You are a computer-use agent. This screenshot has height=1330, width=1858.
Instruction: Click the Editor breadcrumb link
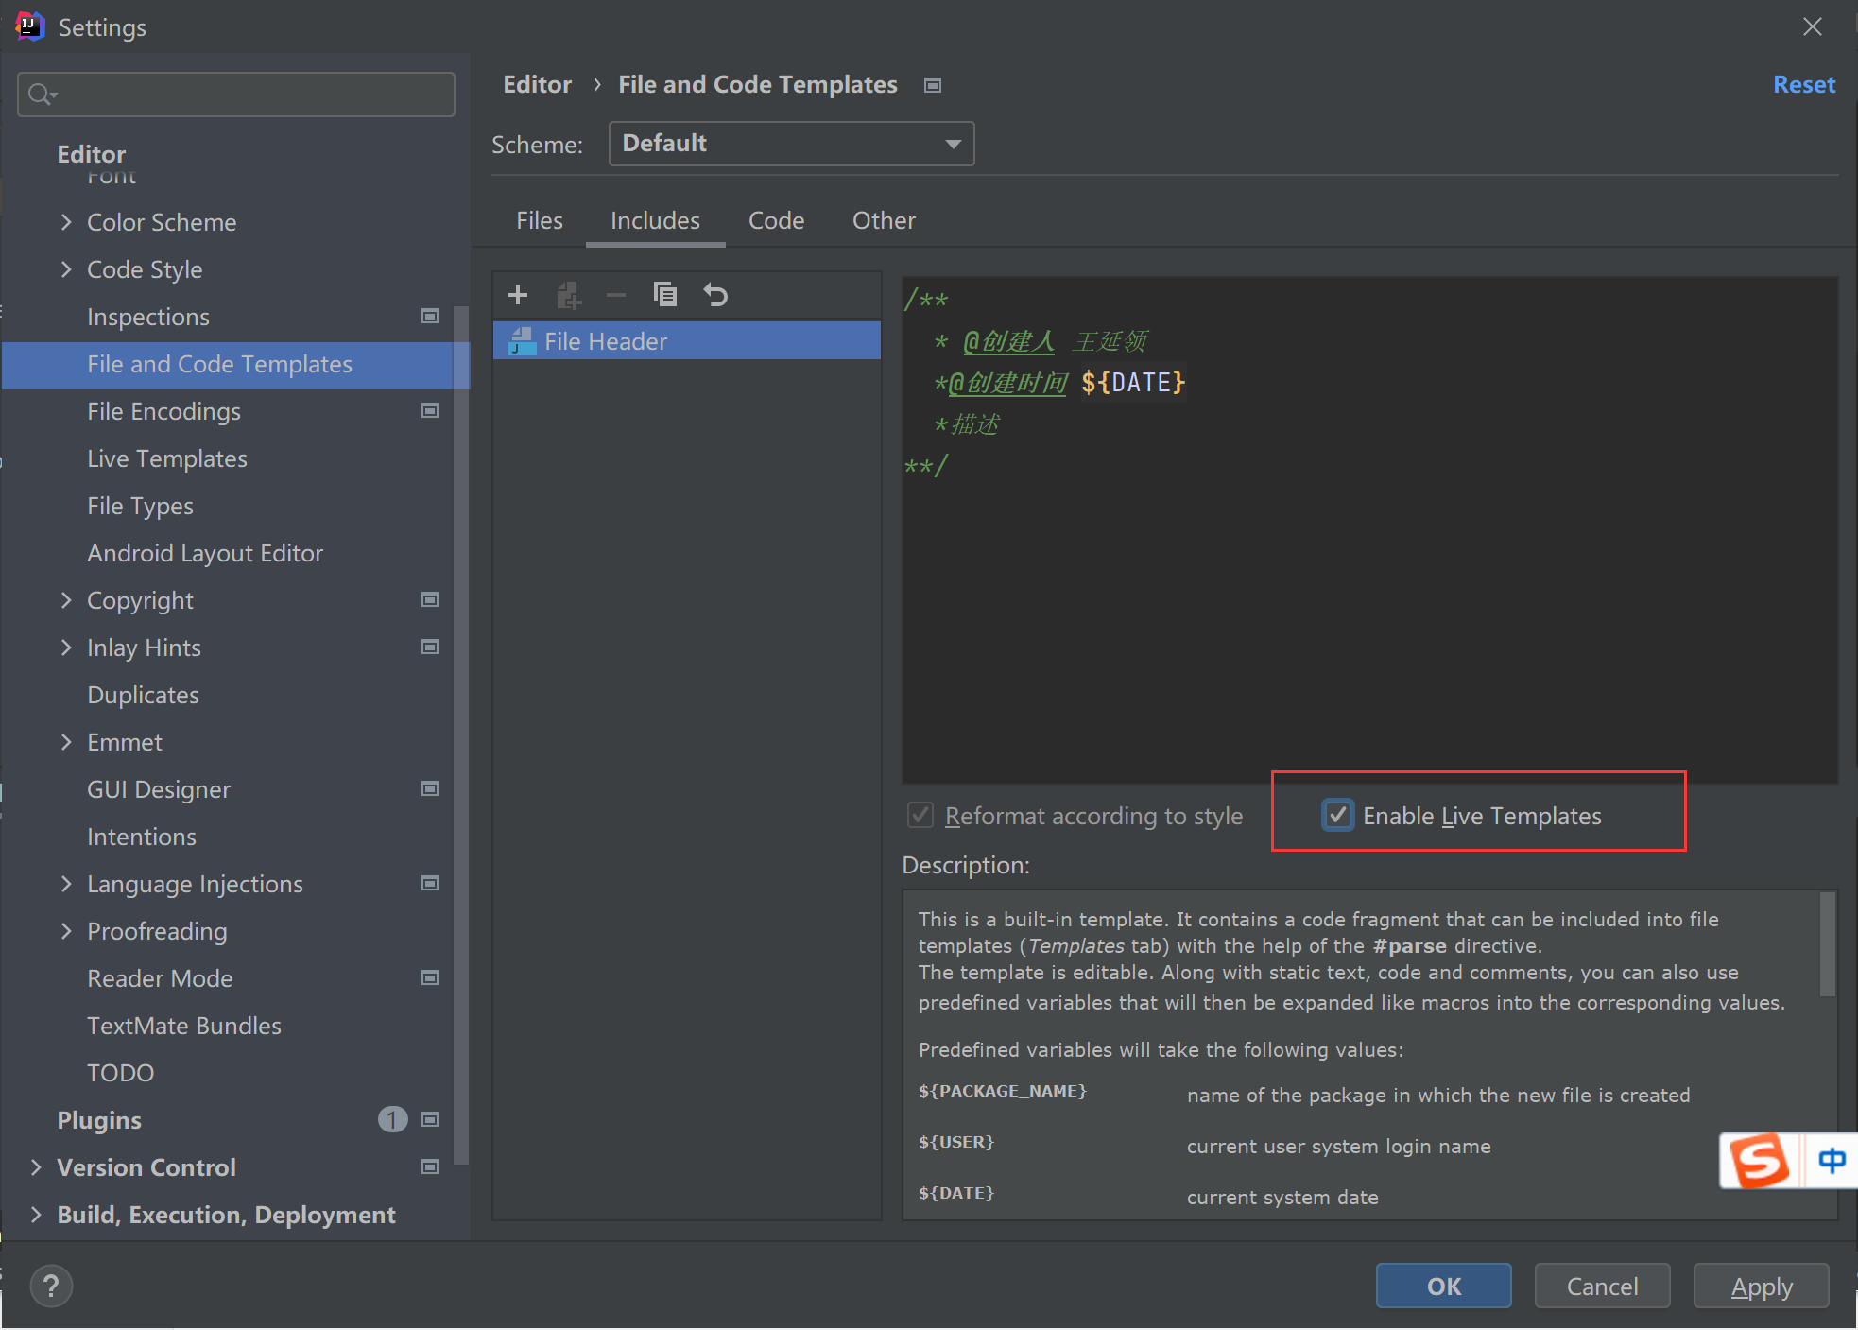pos(537,85)
